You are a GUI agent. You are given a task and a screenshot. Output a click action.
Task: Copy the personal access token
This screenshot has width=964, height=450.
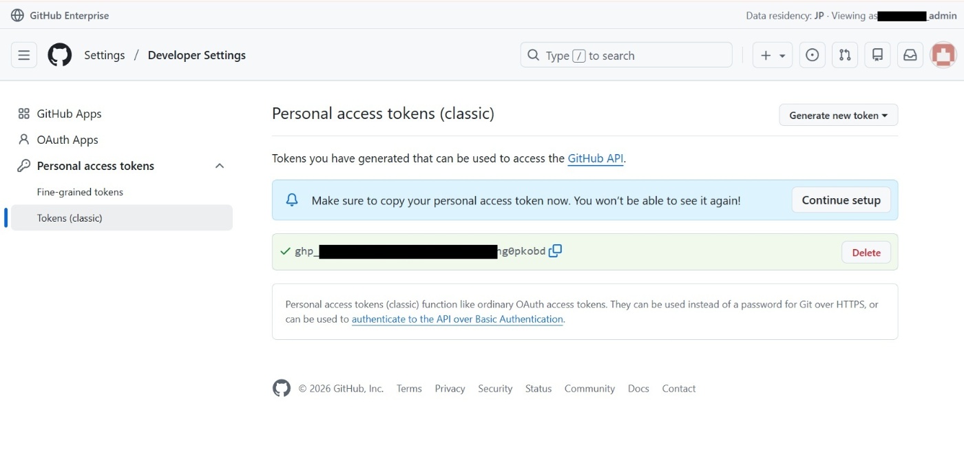pos(555,251)
